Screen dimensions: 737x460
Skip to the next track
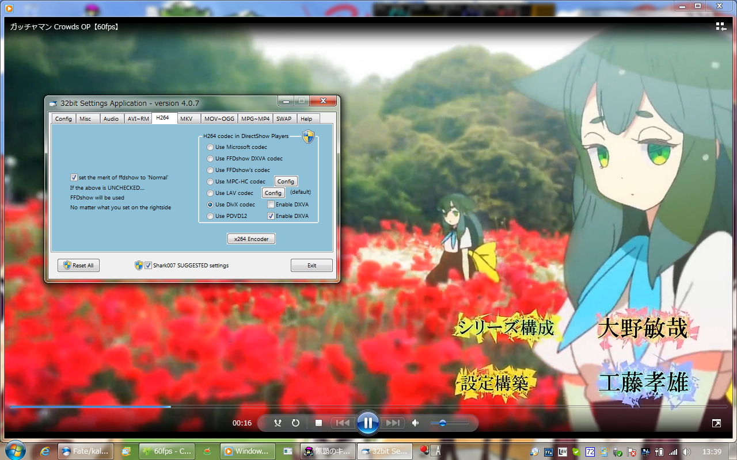click(x=393, y=423)
